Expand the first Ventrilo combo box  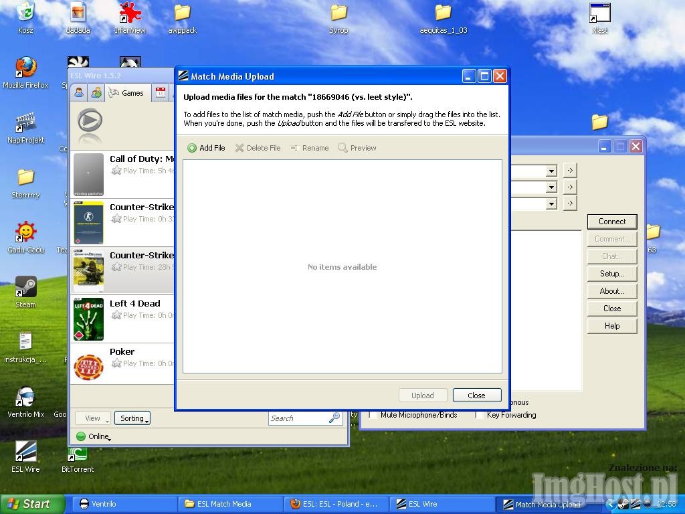(x=552, y=171)
